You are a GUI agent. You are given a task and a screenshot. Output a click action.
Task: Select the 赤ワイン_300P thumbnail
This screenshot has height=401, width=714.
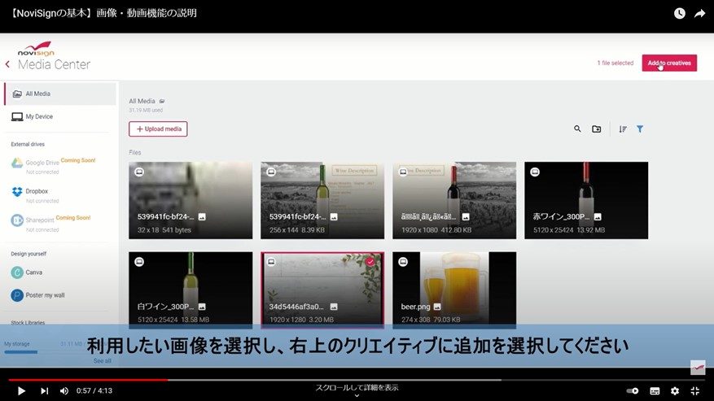(586, 200)
